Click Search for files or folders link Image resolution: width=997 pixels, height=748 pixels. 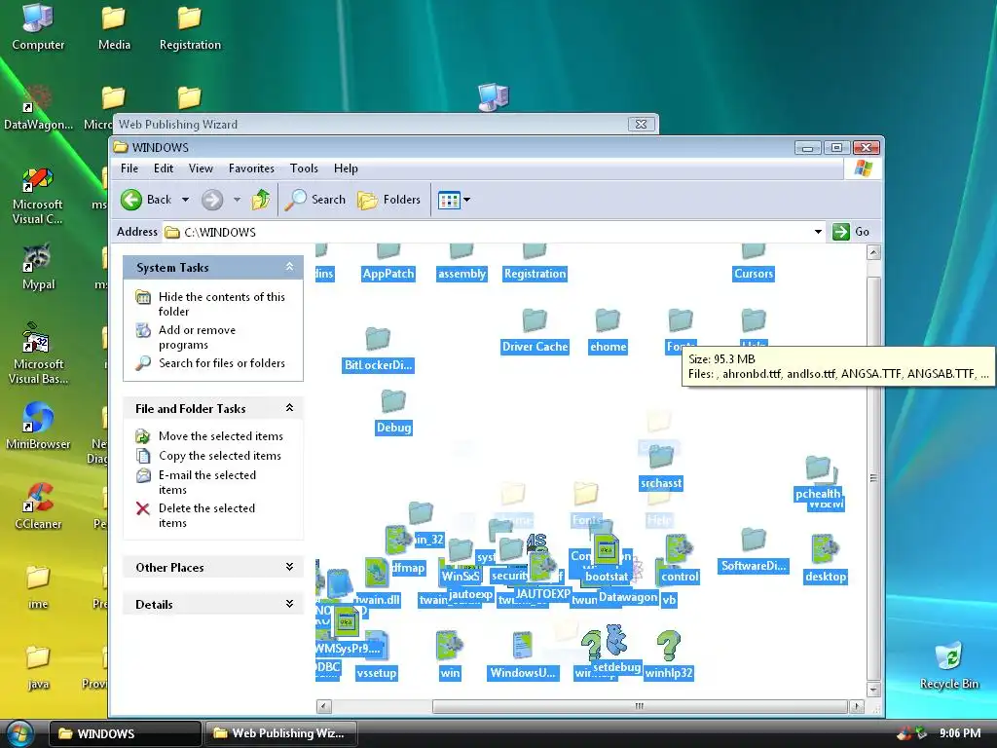pyautogui.click(x=222, y=363)
